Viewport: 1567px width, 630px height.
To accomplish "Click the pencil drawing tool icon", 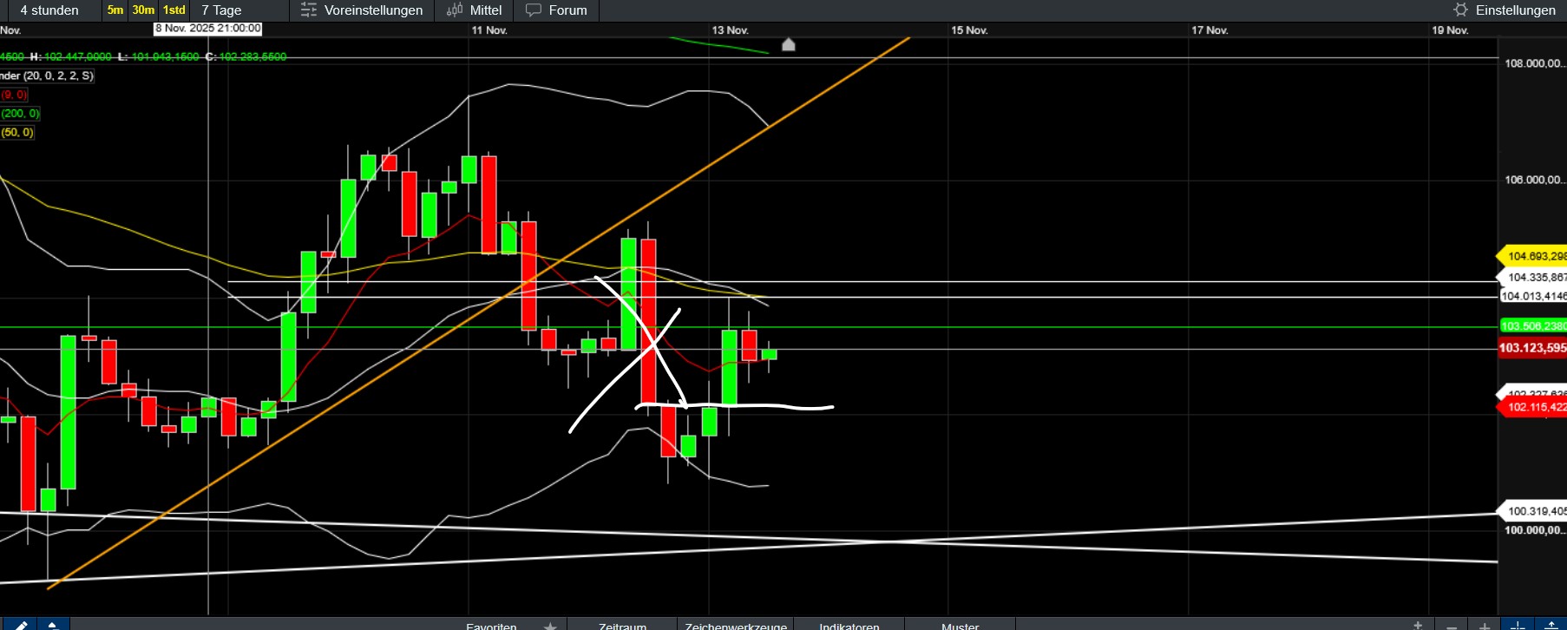I will 21,624.
